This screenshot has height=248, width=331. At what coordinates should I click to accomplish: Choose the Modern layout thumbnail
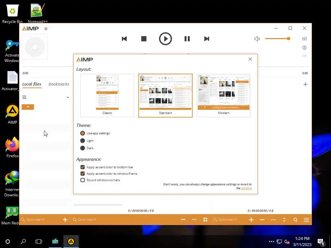coord(224,96)
